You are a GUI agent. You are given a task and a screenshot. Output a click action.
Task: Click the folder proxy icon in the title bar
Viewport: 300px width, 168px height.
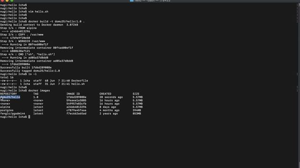(x=132, y=1)
